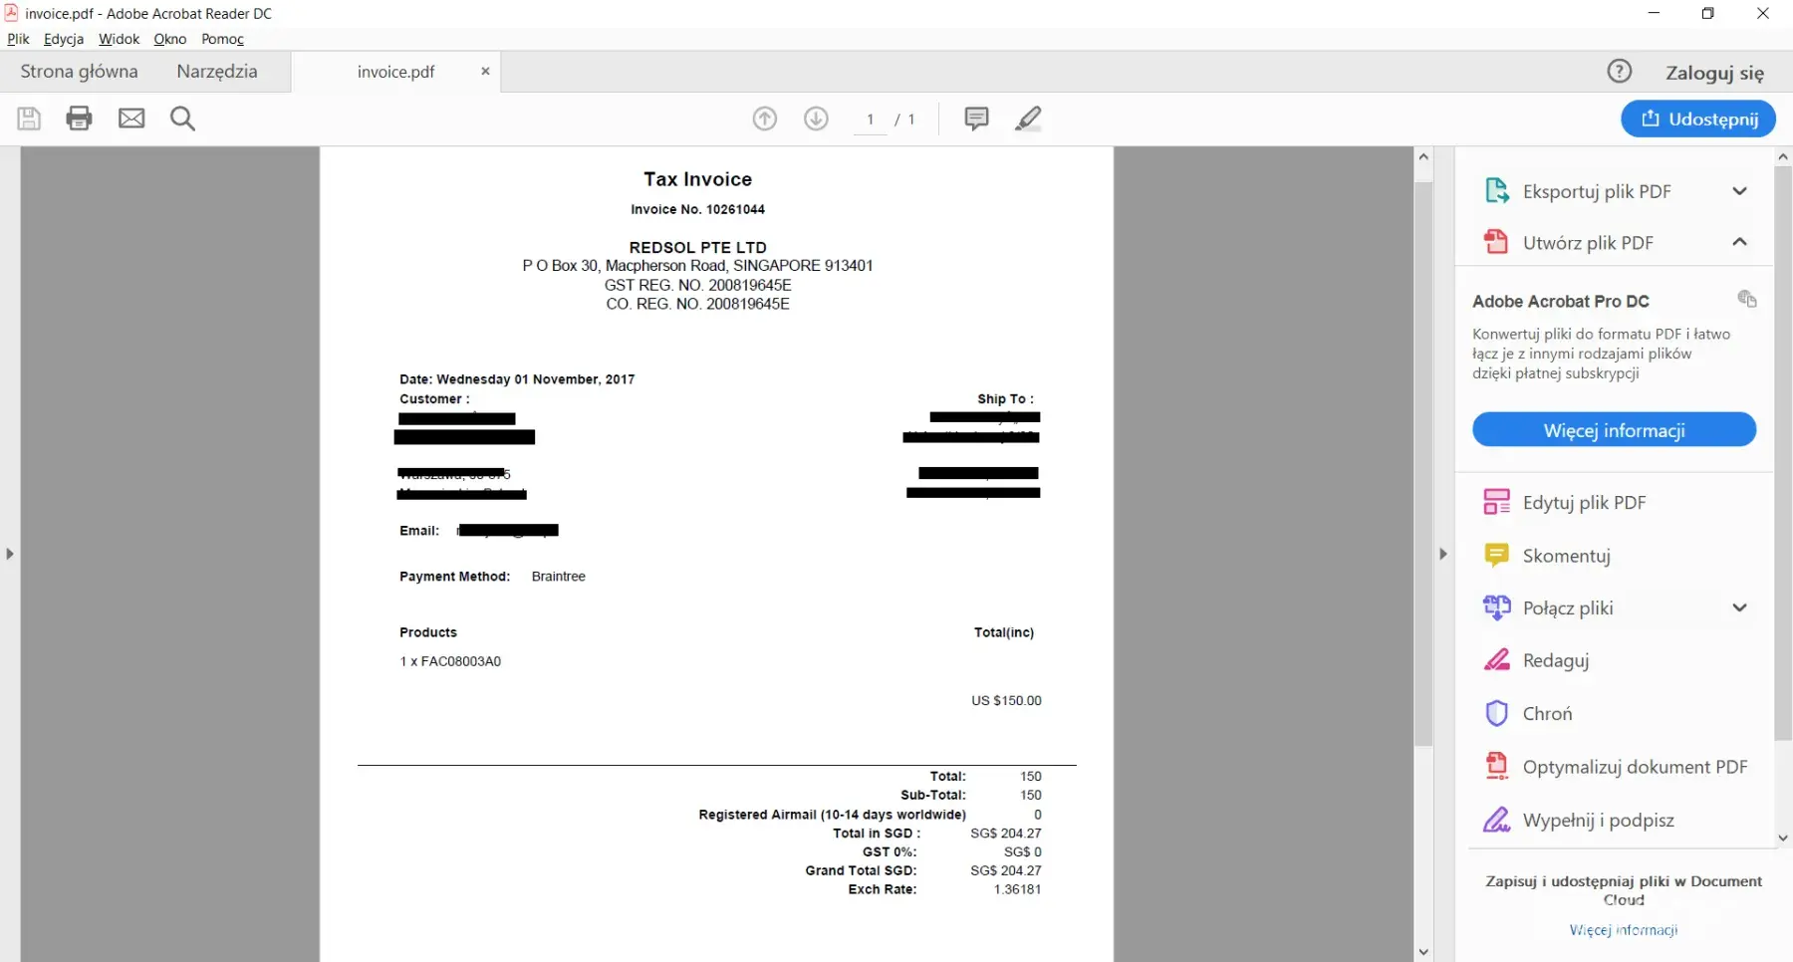Image resolution: width=1793 pixels, height=962 pixels.
Task: Open the Find text magnifier
Action: point(182,119)
